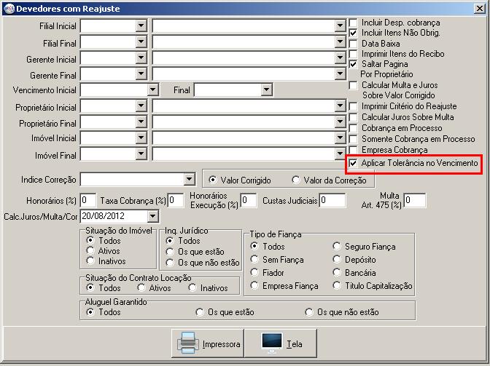Screen dimensions: 490x366
Task: Select Inativos under Situação do Contrato Locação
Action: pyautogui.click(x=192, y=287)
